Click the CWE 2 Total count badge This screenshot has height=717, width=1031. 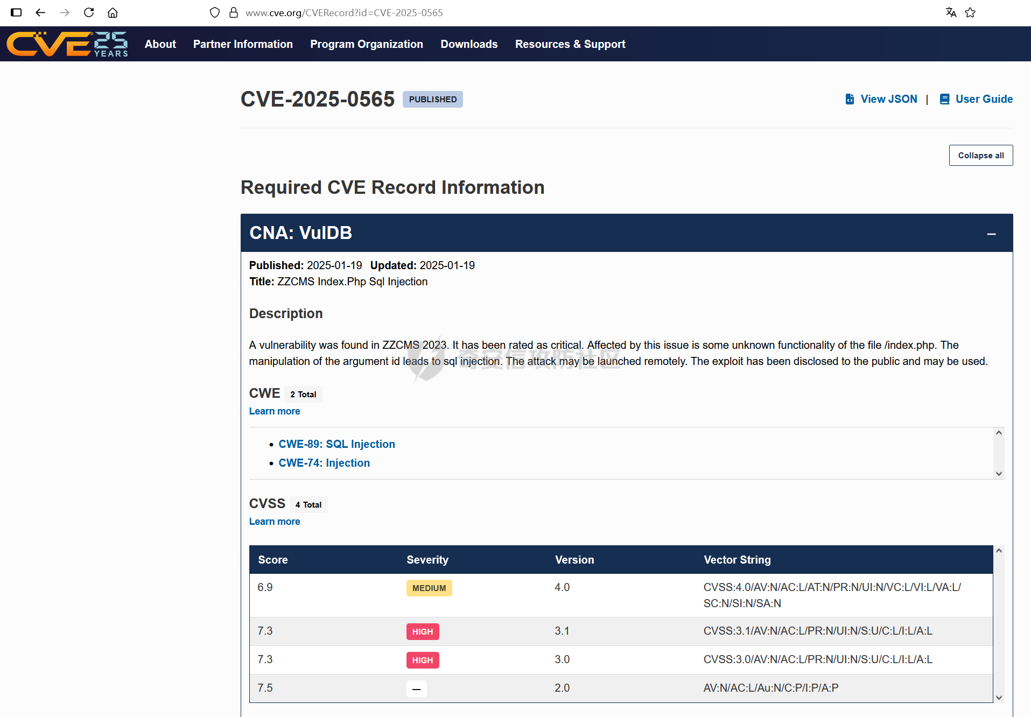pyautogui.click(x=303, y=395)
